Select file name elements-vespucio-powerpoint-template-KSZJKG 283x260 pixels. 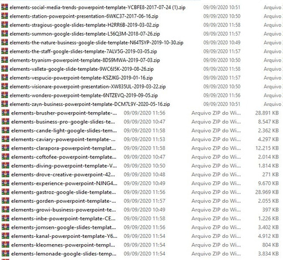point(82,78)
